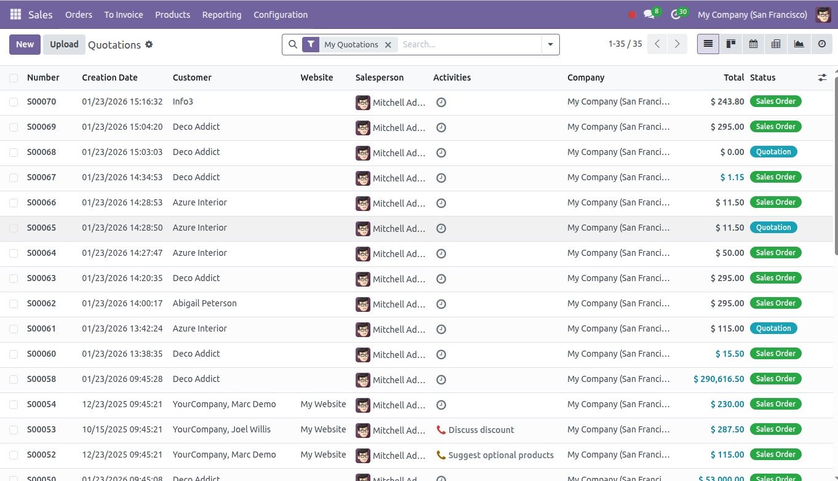Image resolution: width=838 pixels, height=481 pixels.
Task: Switch to Calendar view
Action: (x=753, y=44)
